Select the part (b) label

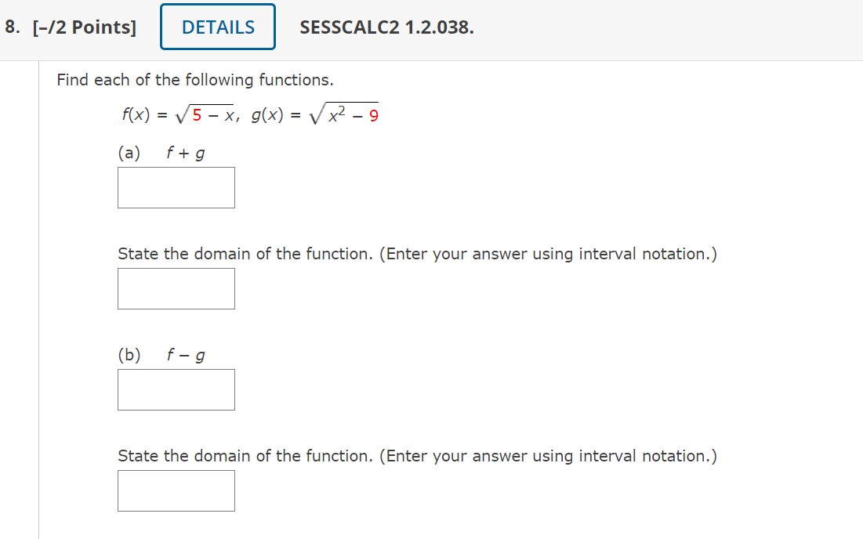tap(129, 354)
